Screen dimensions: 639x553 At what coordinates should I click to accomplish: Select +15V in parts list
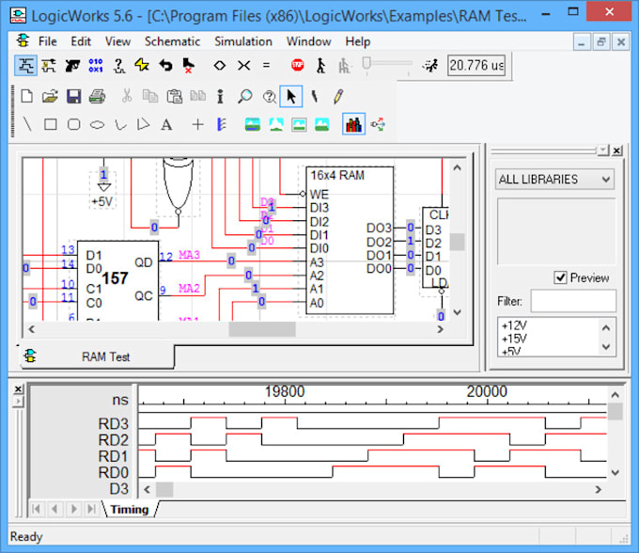click(x=514, y=339)
